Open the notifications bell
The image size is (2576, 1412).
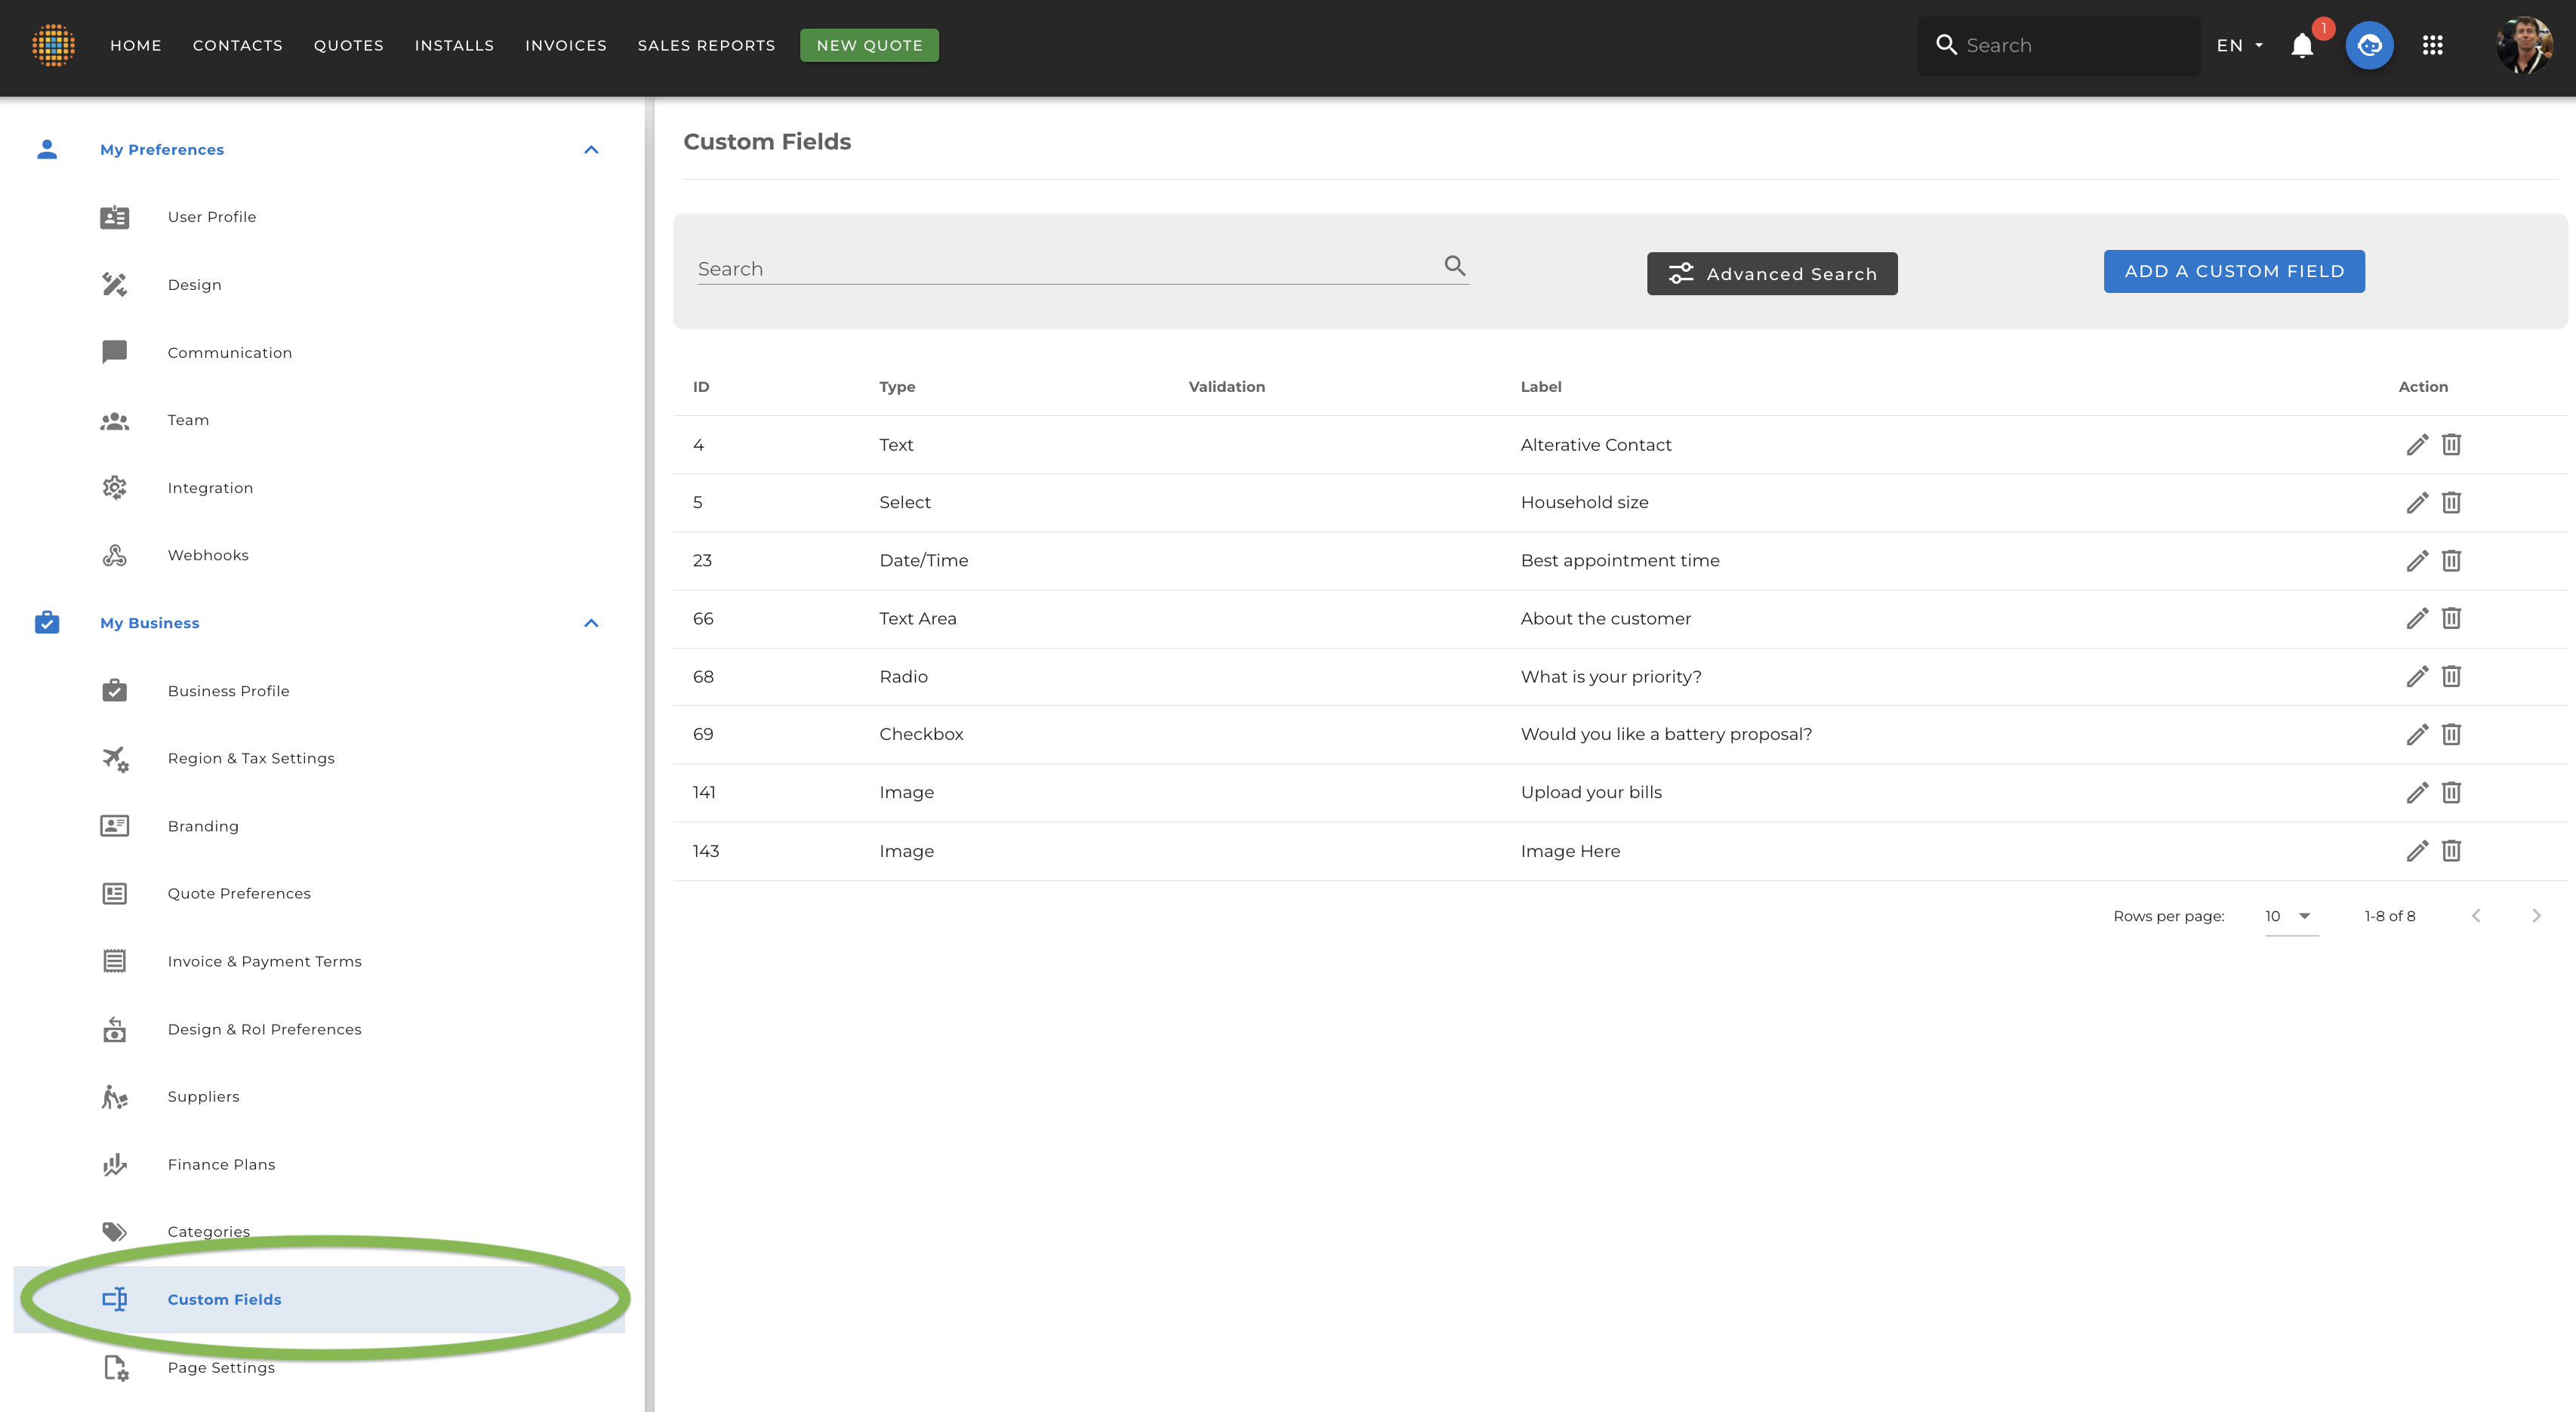[x=2302, y=46]
